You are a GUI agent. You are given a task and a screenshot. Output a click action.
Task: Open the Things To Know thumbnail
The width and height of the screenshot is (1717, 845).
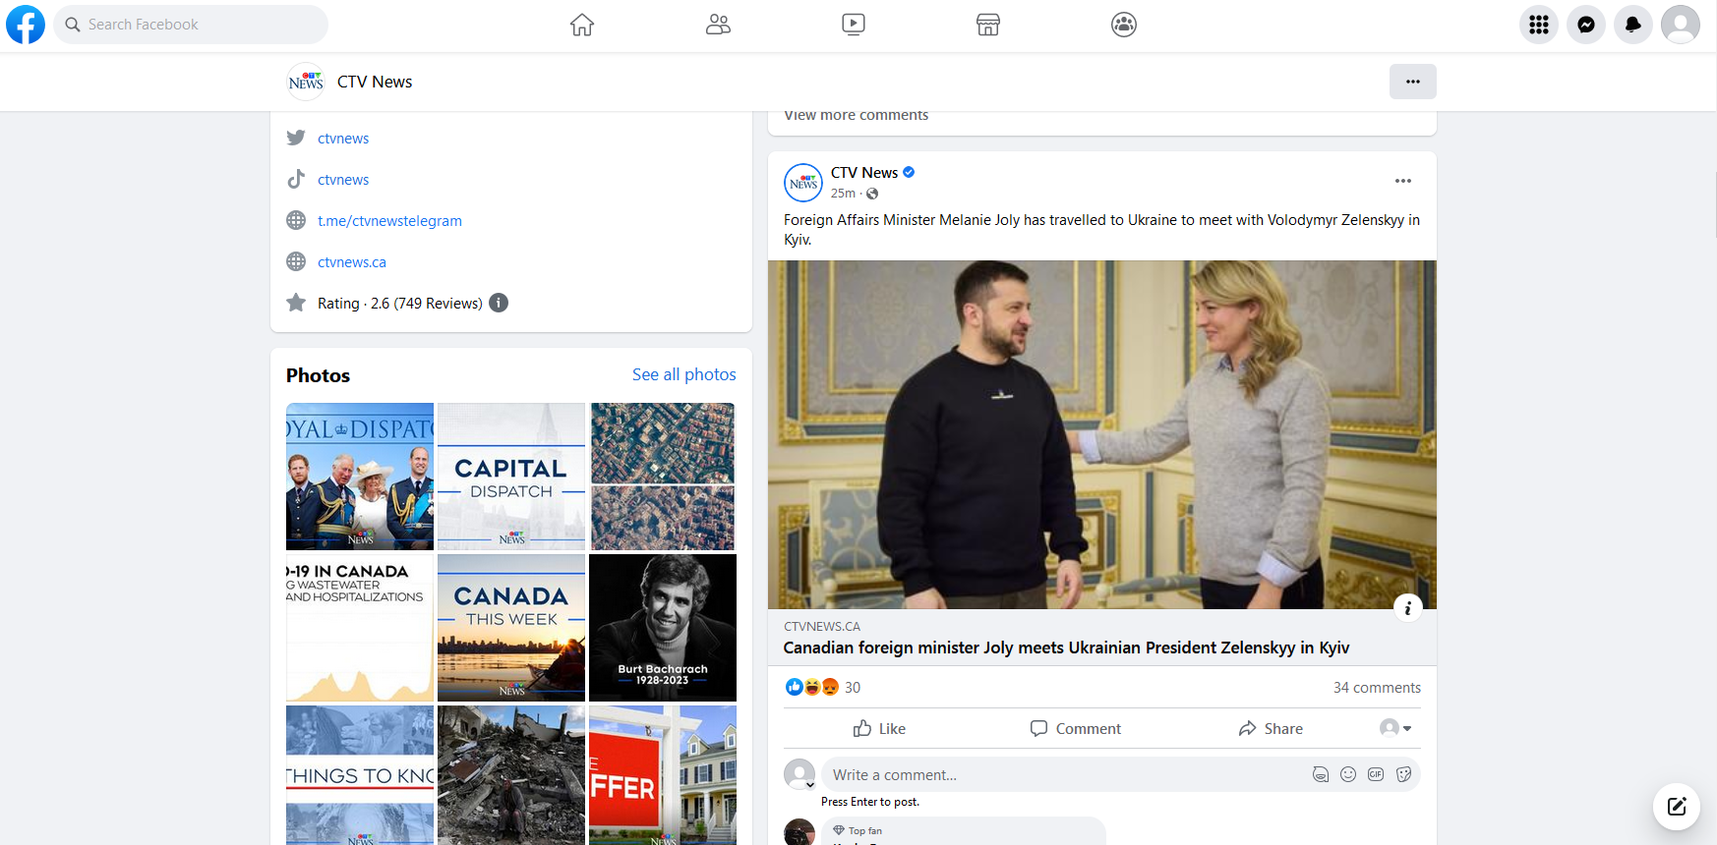tap(360, 775)
